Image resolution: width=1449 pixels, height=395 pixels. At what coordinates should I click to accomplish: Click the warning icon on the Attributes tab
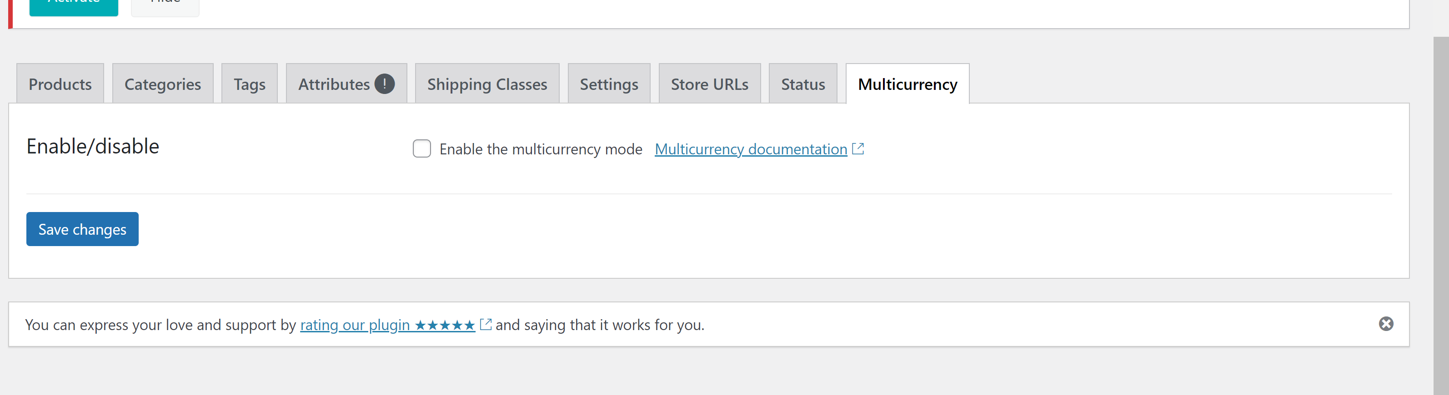pyautogui.click(x=385, y=84)
